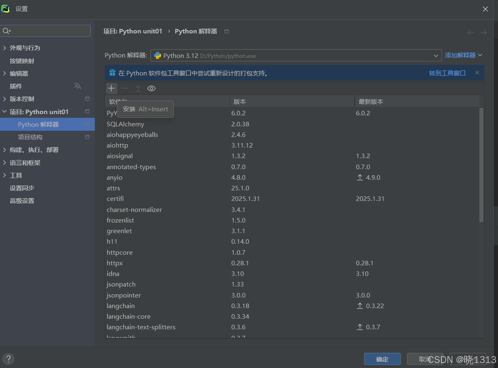The width and height of the screenshot is (498, 368).
Task: Expand the 语言和框架 section
Action: click(5, 163)
